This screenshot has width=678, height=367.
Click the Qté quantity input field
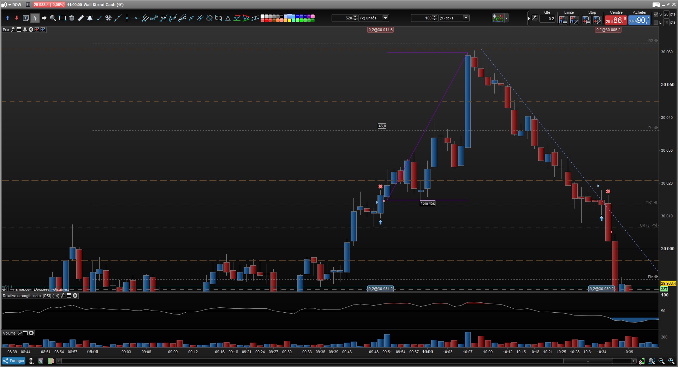pyautogui.click(x=547, y=18)
